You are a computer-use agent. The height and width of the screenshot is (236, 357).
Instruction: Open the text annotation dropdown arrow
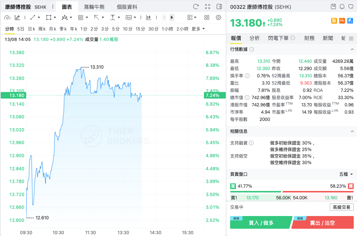pos(135,17)
